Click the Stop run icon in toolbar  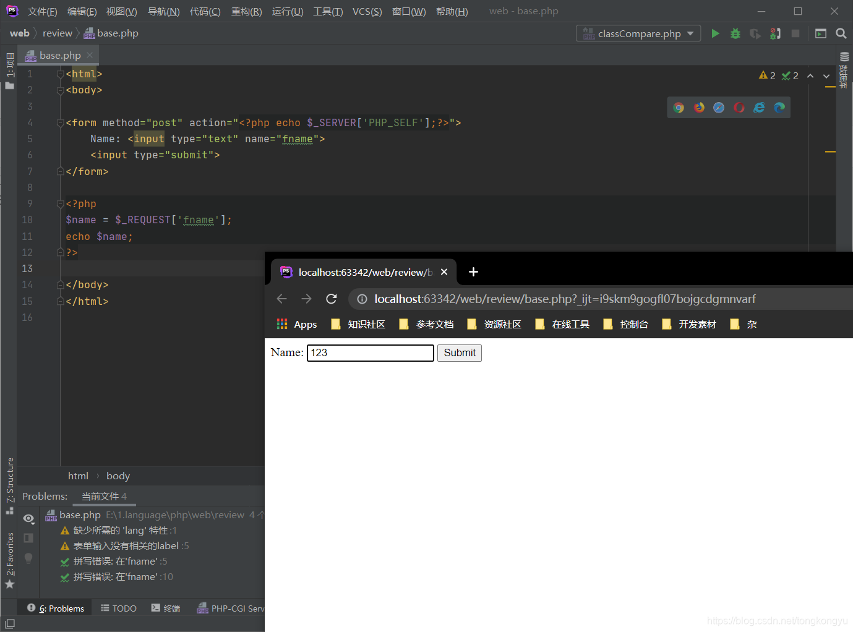click(x=795, y=33)
